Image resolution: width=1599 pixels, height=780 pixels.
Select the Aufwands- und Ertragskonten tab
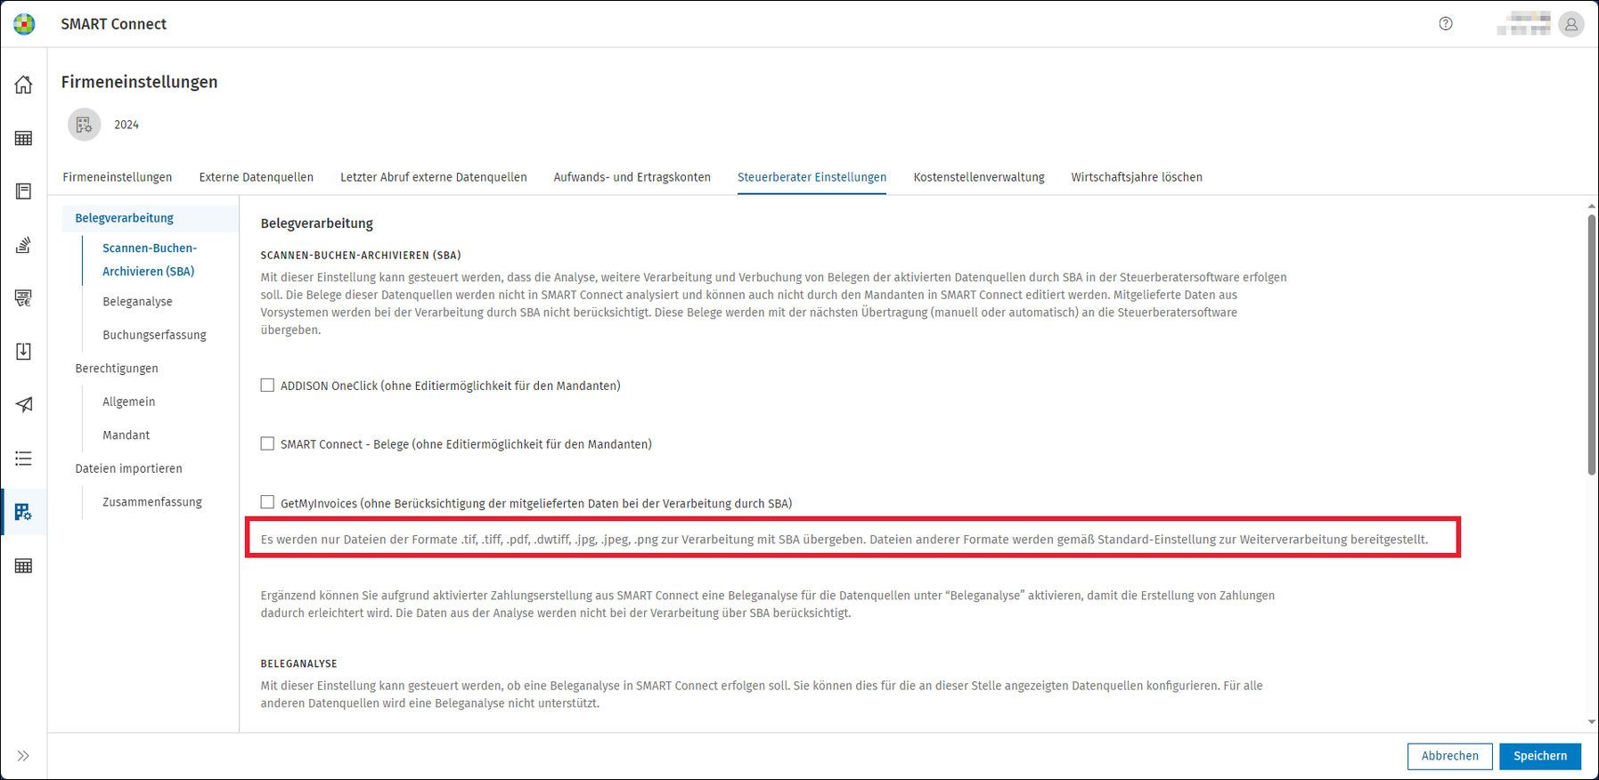632,177
